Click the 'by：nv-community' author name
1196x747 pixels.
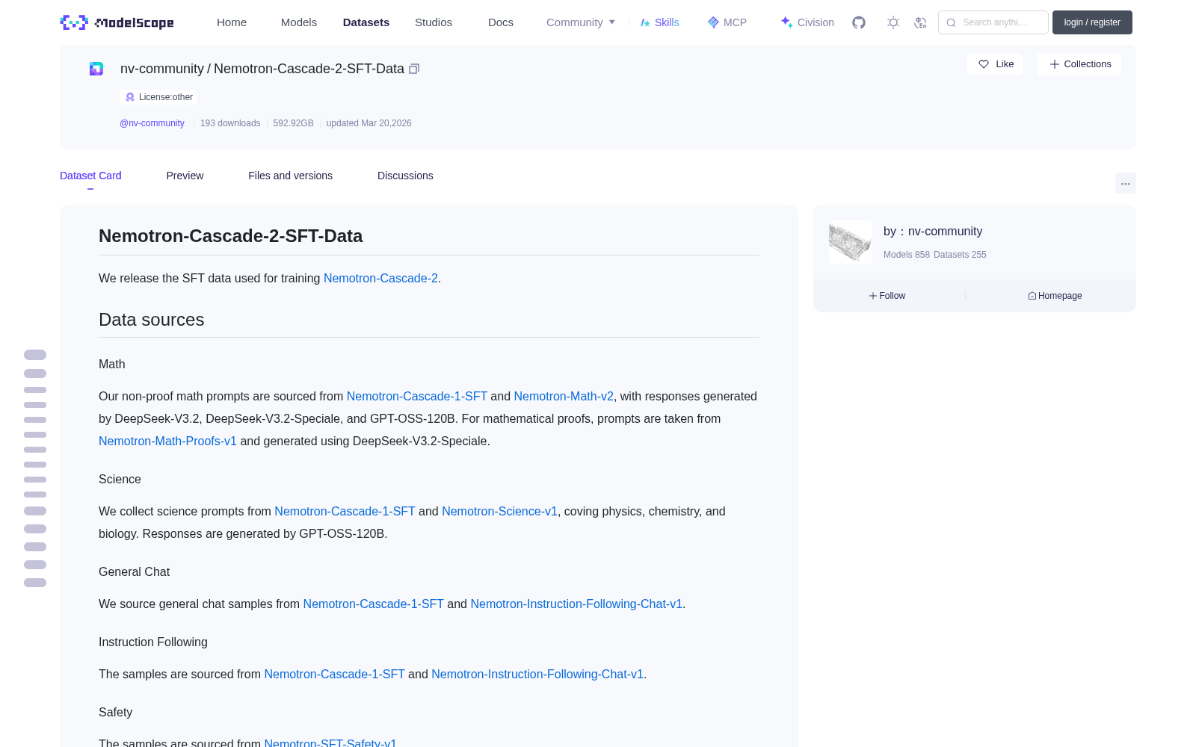tap(933, 232)
